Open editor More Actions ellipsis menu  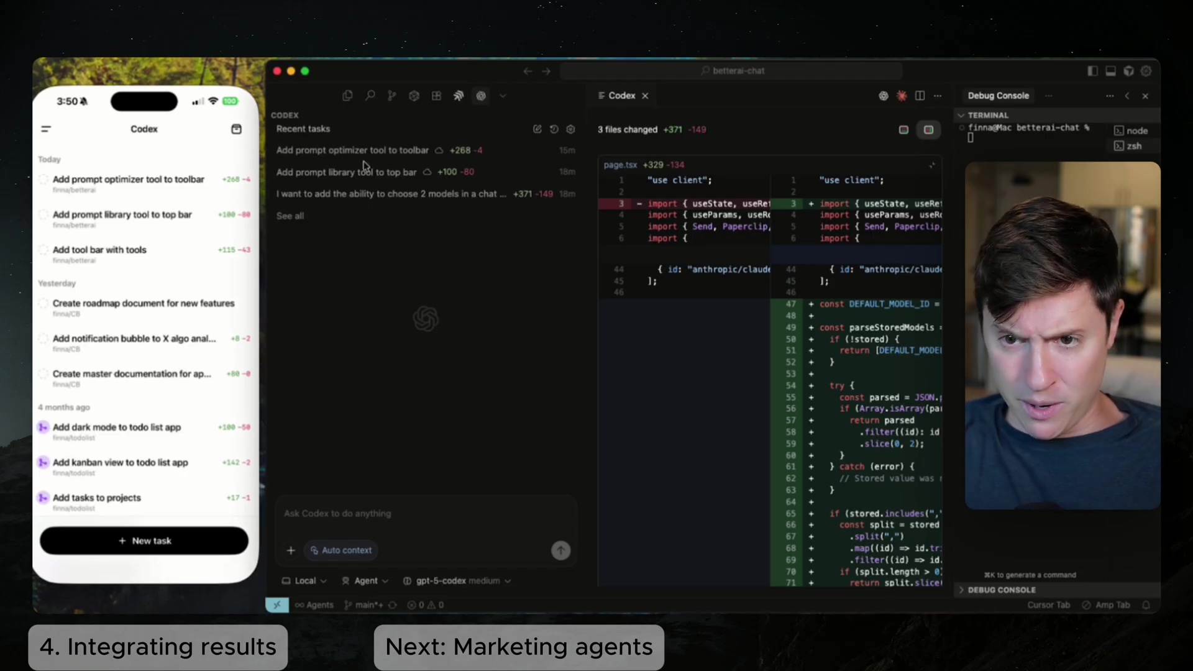(x=938, y=96)
